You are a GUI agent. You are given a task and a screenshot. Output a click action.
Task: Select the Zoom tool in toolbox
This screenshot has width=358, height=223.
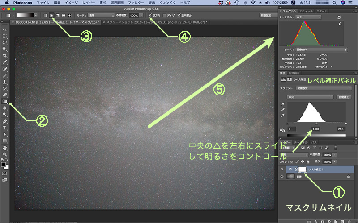tap(4, 154)
